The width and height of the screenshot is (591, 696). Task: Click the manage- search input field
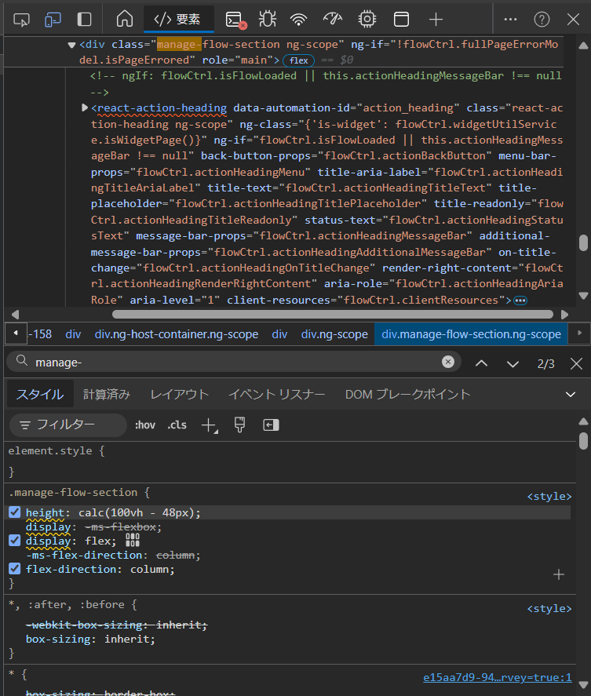point(235,362)
